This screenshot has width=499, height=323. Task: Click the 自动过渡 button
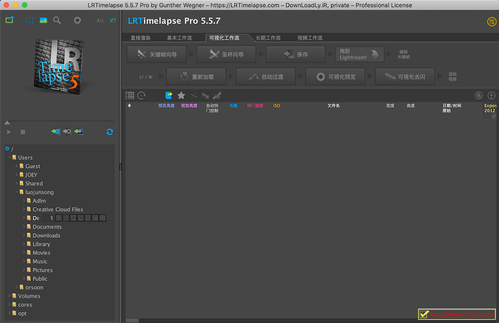click(x=266, y=77)
